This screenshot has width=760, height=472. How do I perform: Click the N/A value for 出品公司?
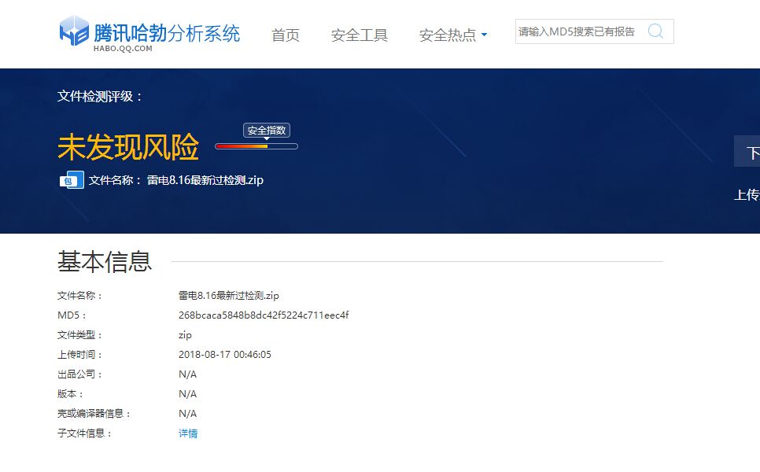187,374
